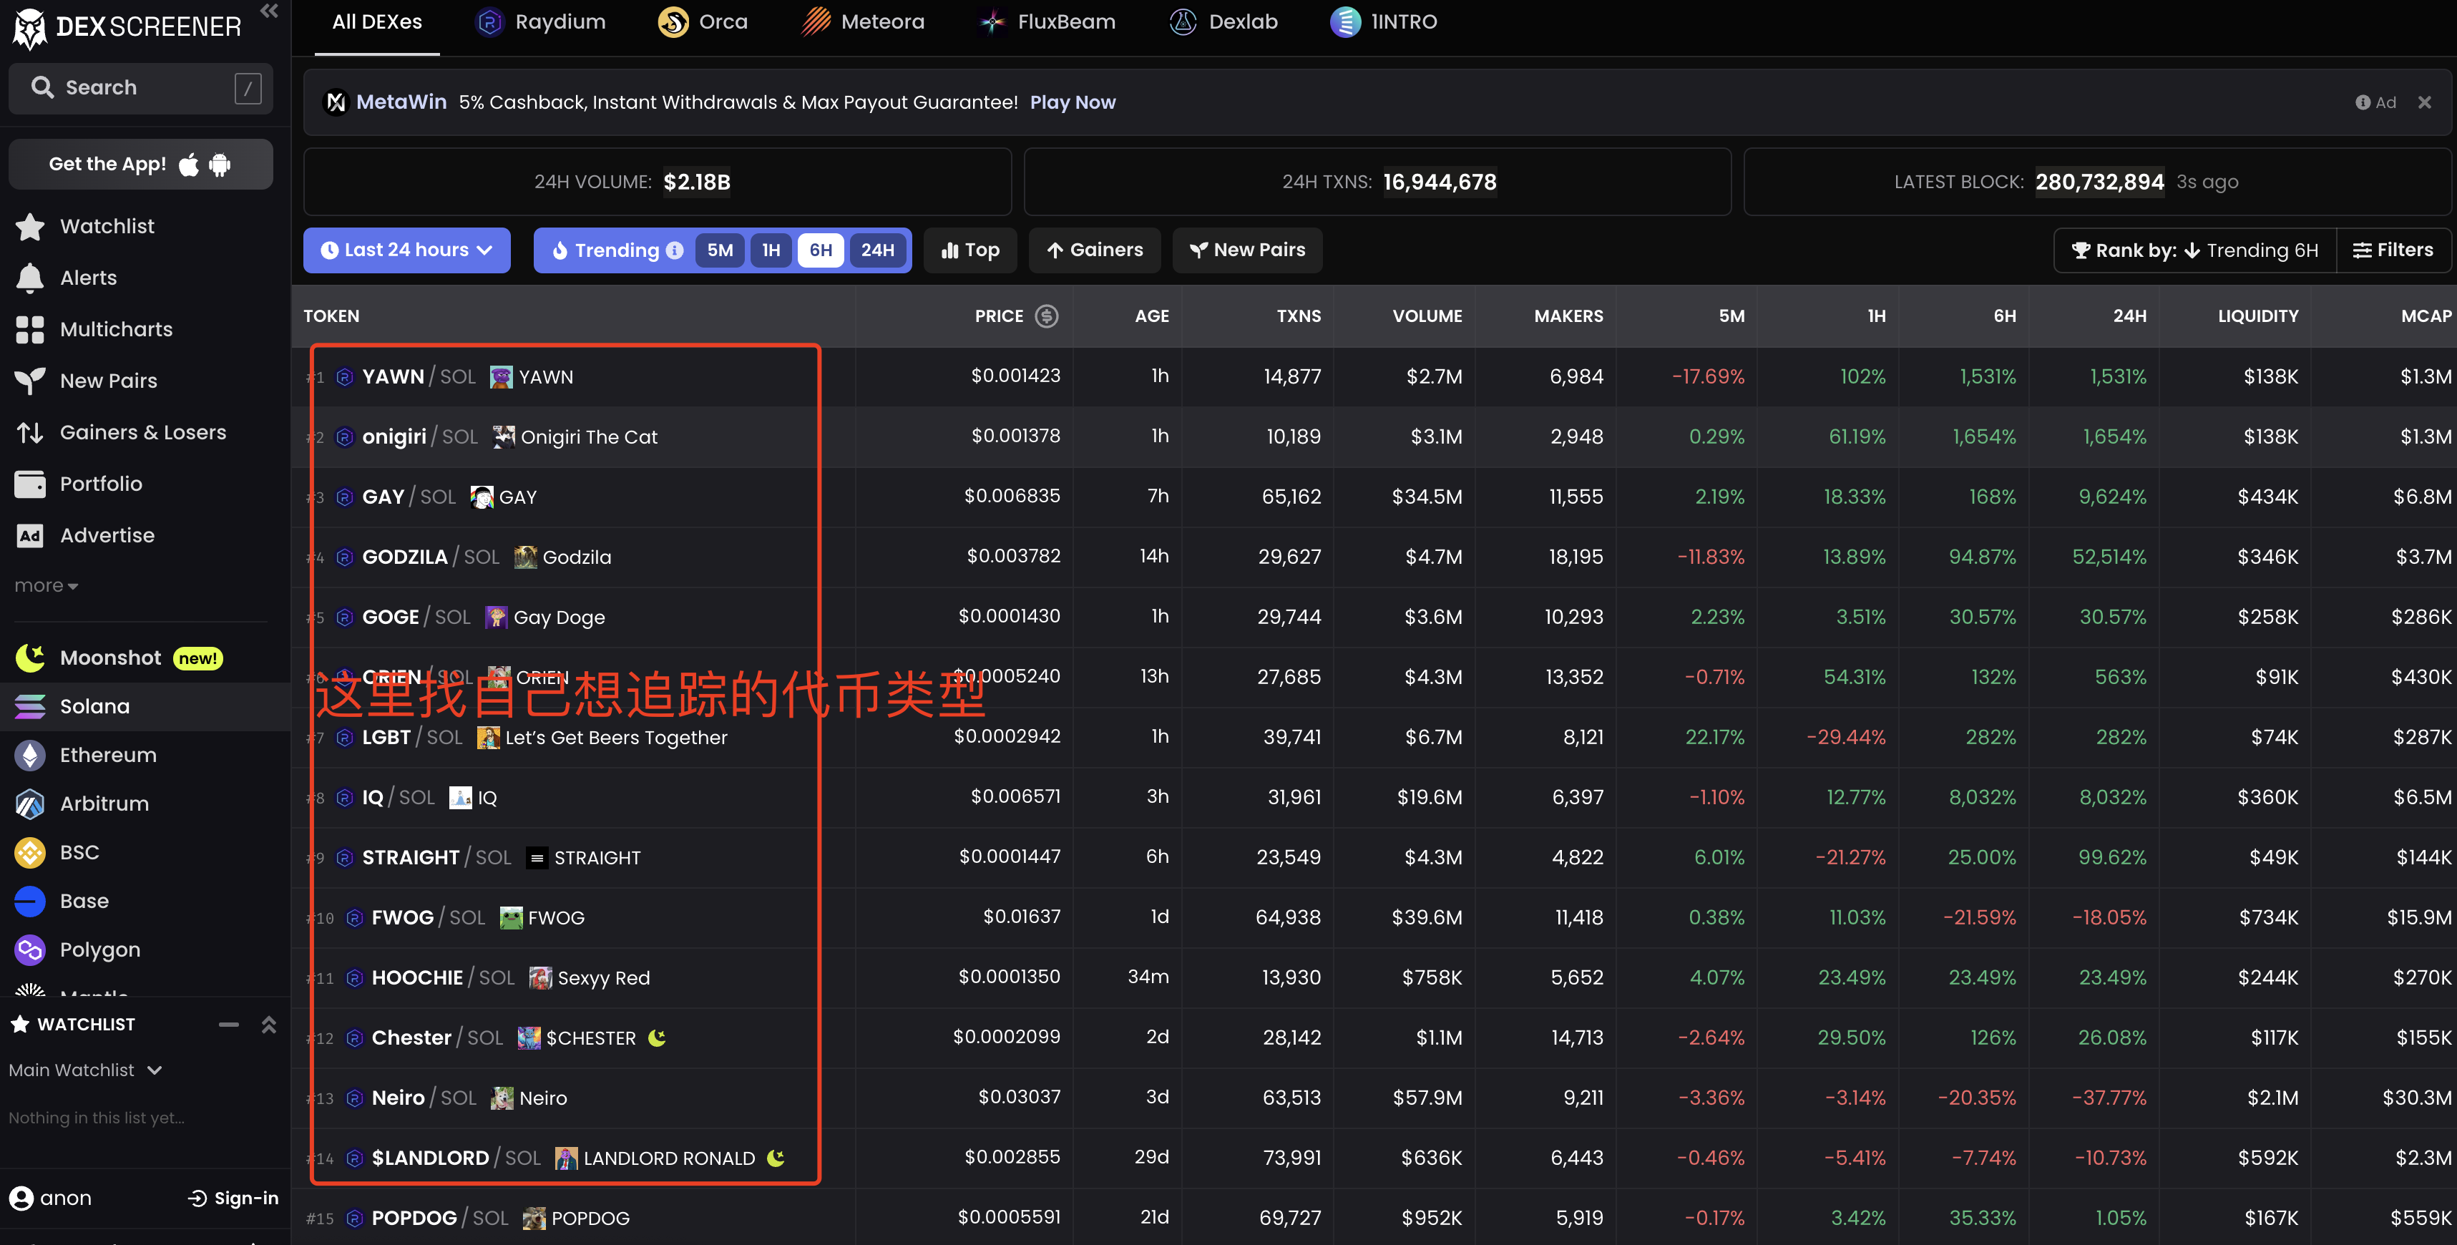This screenshot has height=1245, width=2457.
Task: Toggle Trending 1H timeframe
Action: (771, 250)
